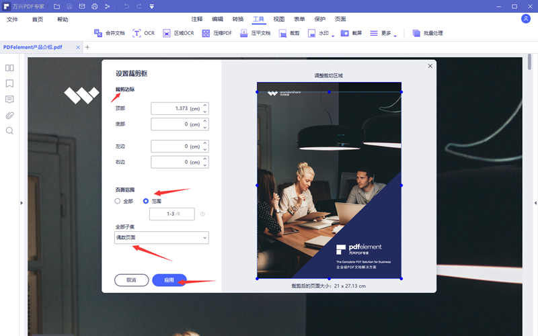538x336 pixels.
Task: Open the search sidebar panel
Action: 9,131
